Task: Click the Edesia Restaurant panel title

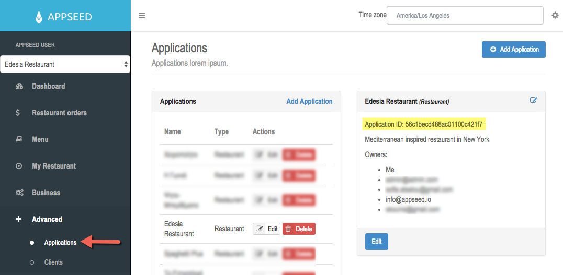Action: point(407,101)
